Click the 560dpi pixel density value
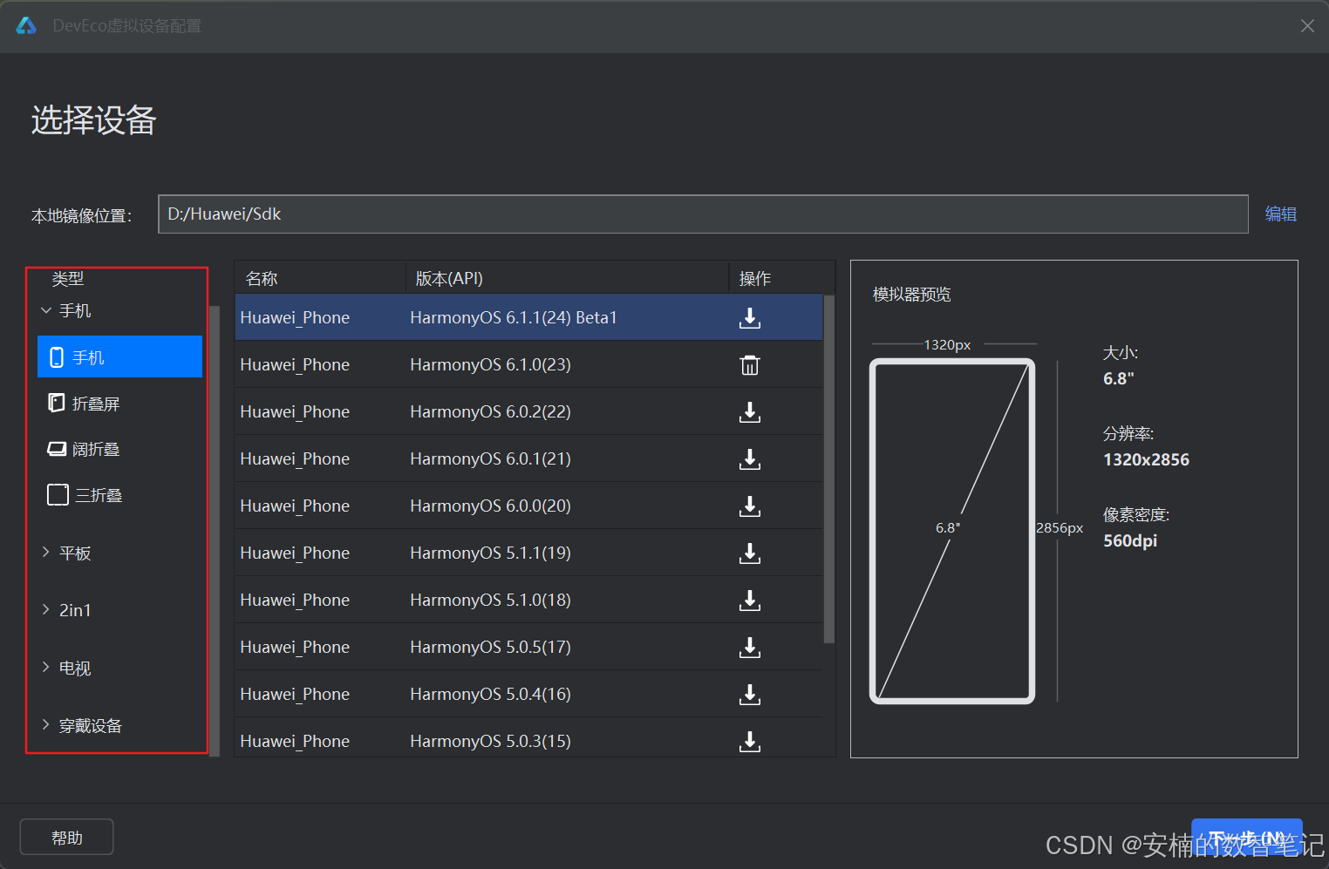 point(1130,540)
